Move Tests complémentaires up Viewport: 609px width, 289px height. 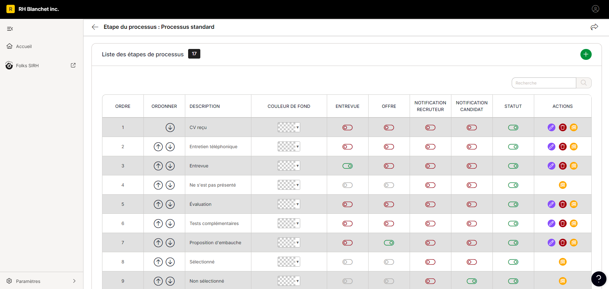158,223
